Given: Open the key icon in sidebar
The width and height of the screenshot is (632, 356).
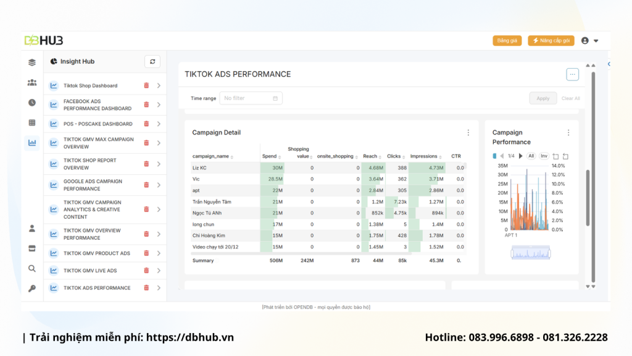Looking at the screenshot, I should [x=32, y=288].
